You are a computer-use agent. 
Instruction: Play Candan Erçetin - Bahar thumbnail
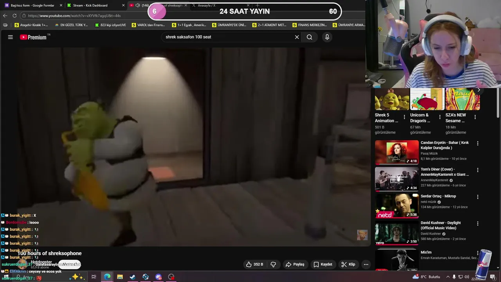(x=396, y=152)
